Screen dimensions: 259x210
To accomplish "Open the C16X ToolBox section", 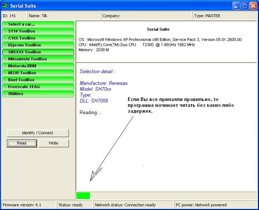I will tap(38, 38).
